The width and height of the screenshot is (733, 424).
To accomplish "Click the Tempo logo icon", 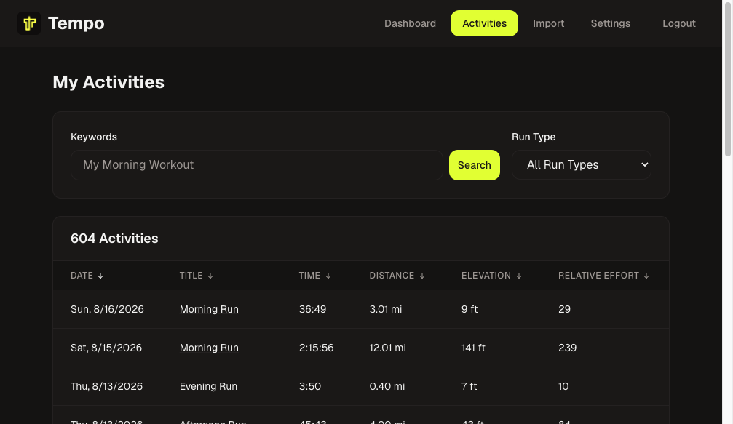I will 29,23.
